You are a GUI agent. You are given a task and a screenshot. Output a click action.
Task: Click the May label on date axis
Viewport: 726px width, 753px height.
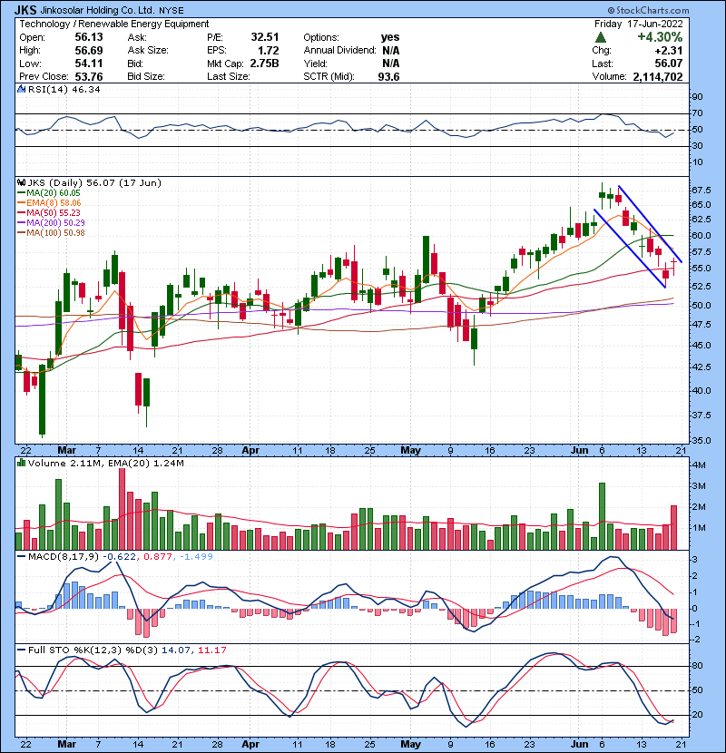point(410,449)
